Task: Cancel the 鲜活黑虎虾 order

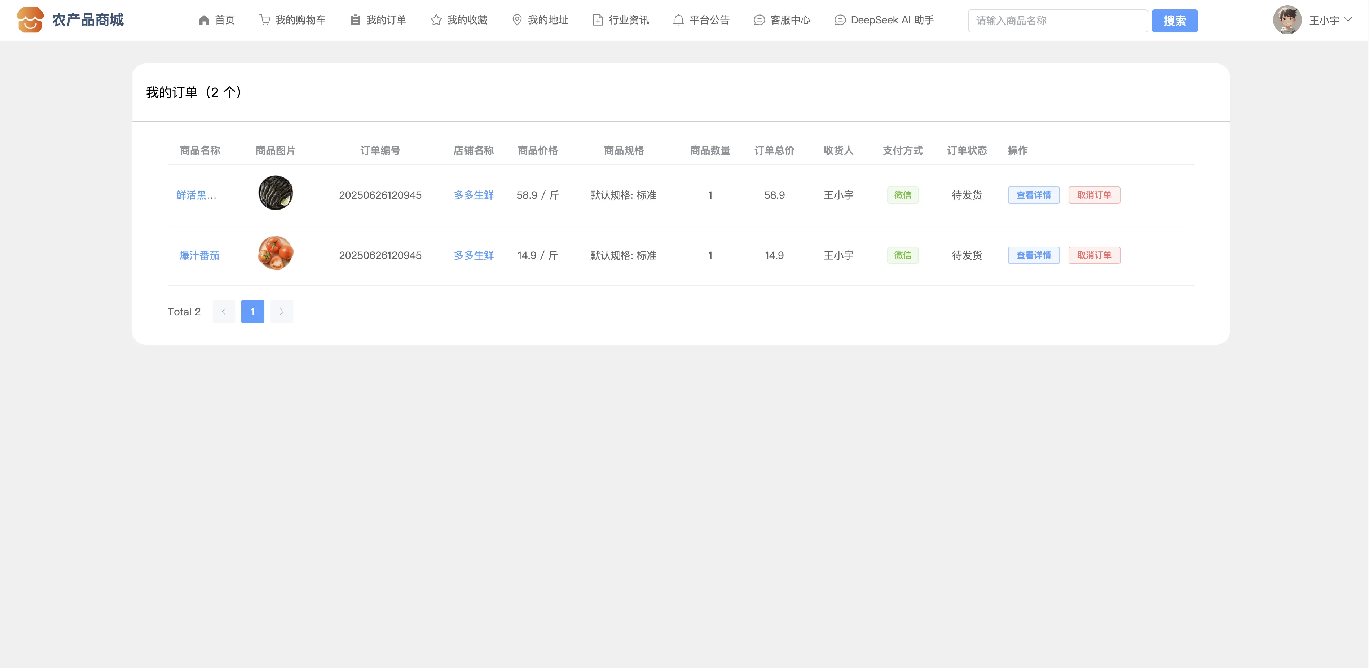Action: point(1094,195)
